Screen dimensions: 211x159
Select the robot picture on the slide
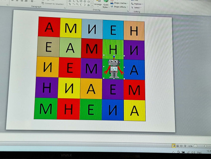(114, 67)
